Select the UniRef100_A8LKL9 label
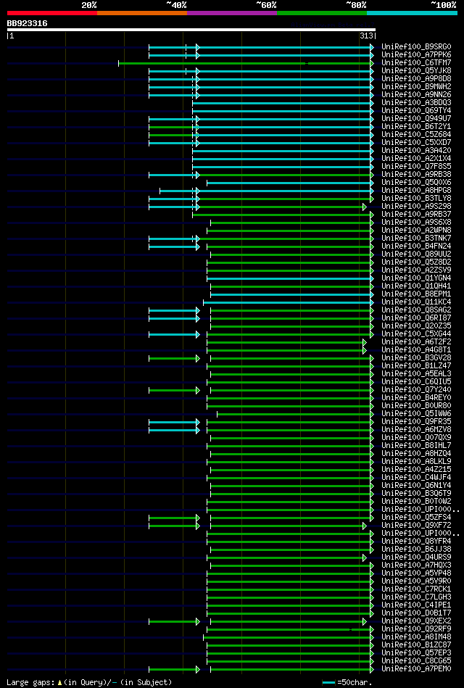The height and width of the screenshot is (688, 464). [417, 462]
